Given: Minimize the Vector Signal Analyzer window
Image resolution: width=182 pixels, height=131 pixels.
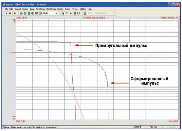Looking at the screenshot, I should pyautogui.click(x=169, y=4).
